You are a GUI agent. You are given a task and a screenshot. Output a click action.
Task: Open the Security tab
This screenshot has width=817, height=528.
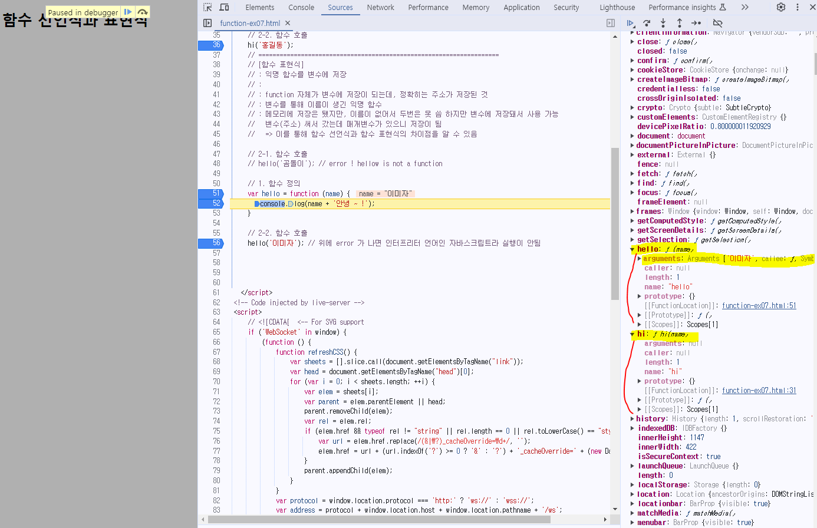pos(566,8)
